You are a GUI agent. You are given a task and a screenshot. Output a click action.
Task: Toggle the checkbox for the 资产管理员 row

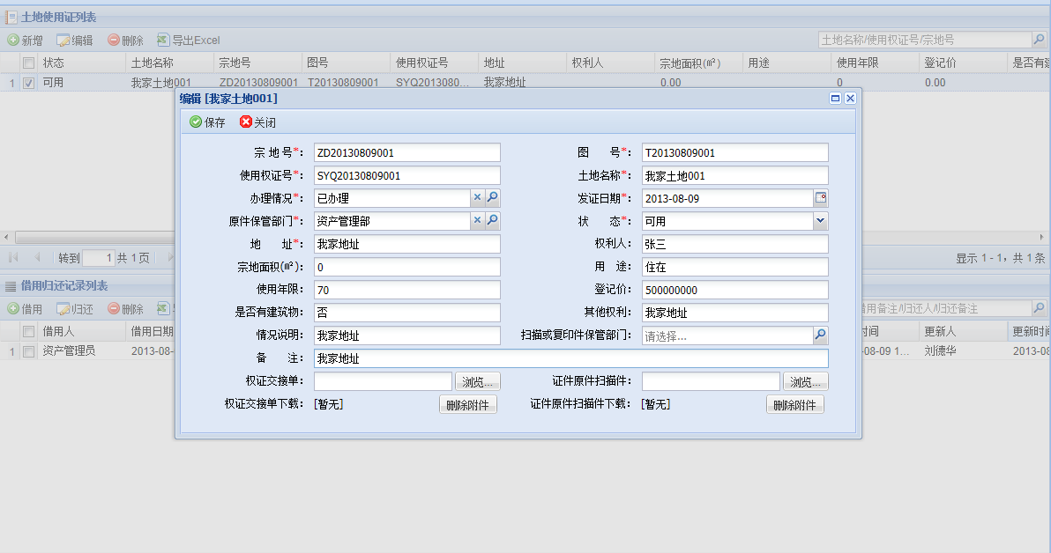(x=28, y=351)
